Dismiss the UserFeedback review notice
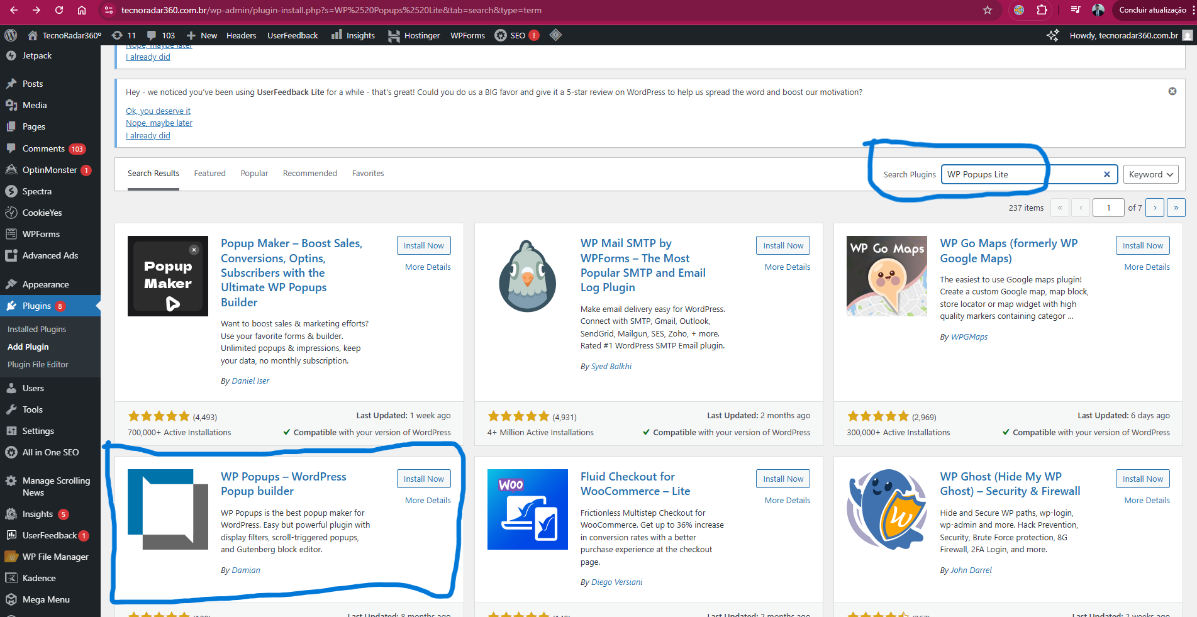Viewport: 1197px width, 617px height. click(x=1172, y=91)
